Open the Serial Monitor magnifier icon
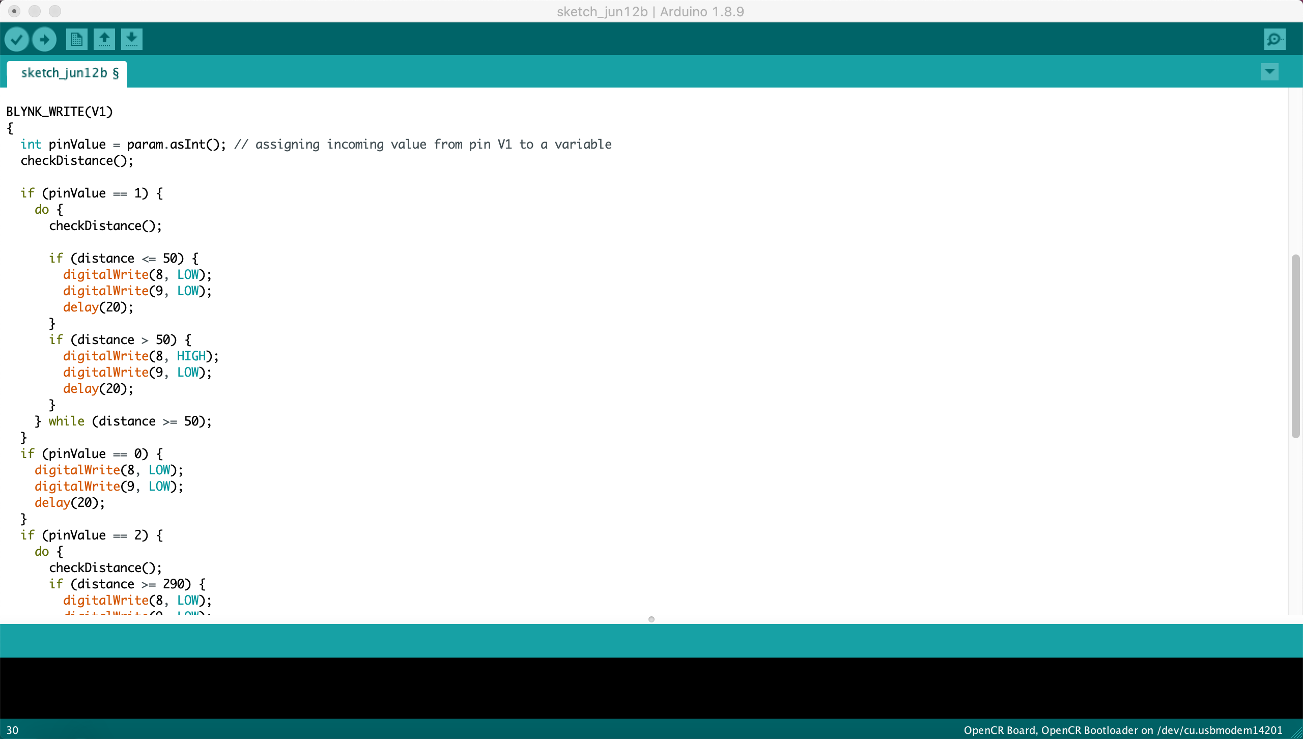The image size is (1303, 739). 1274,39
